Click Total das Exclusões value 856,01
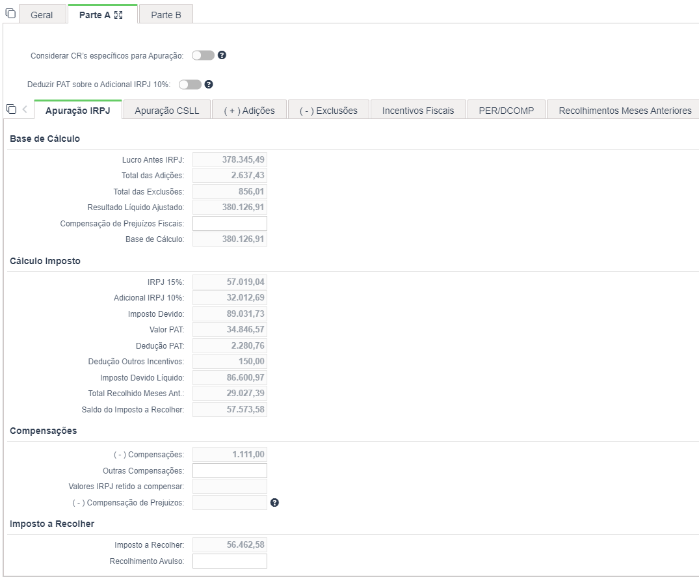699x577 pixels. click(x=230, y=191)
